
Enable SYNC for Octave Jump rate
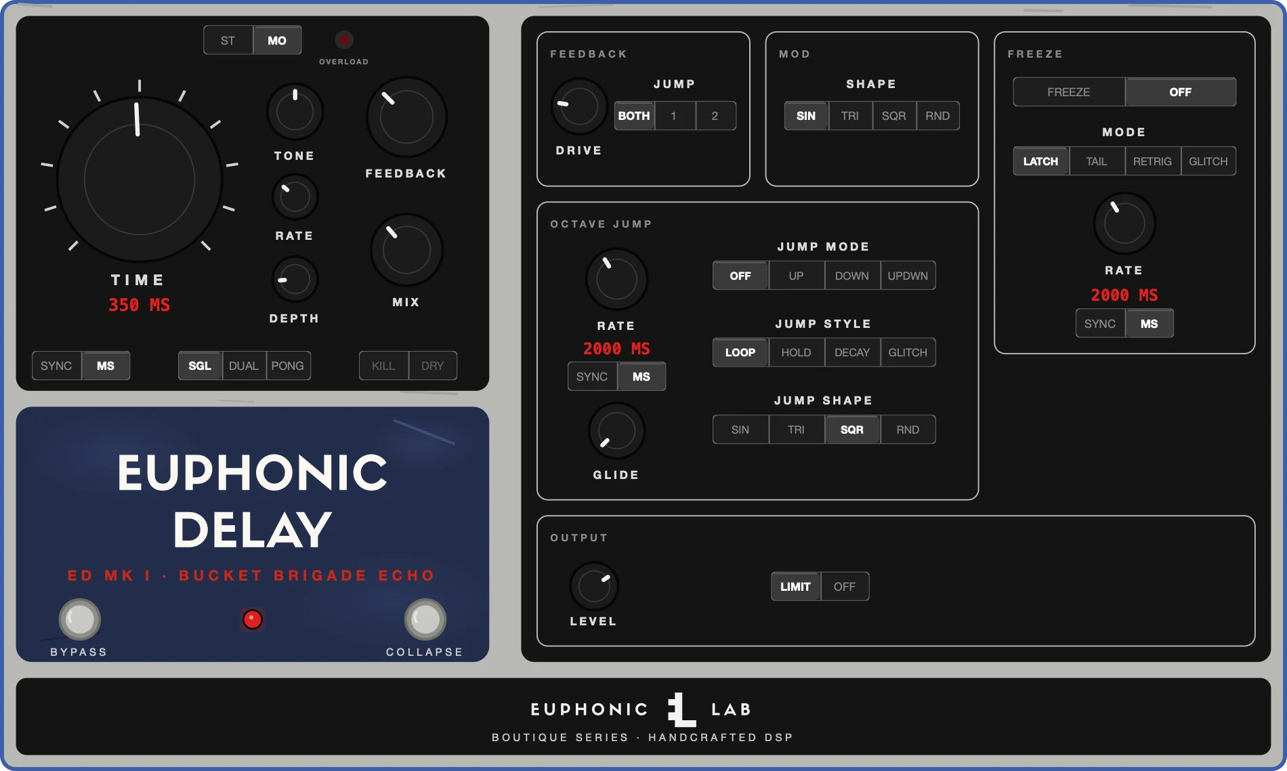[592, 377]
